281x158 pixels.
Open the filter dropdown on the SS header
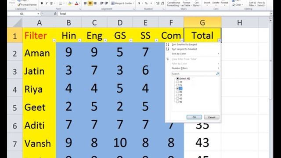pyautogui.click(x=156, y=40)
